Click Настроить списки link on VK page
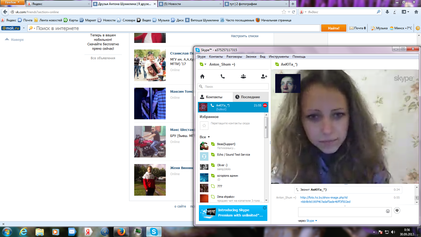This screenshot has height=237, width=421. 245,36
